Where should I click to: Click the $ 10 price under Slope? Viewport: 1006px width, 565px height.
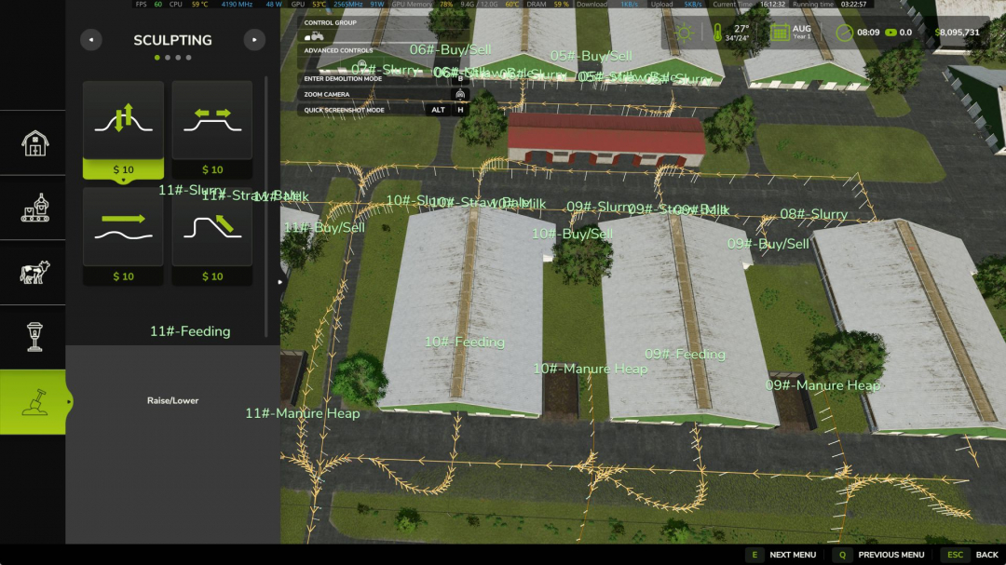click(212, 276)
